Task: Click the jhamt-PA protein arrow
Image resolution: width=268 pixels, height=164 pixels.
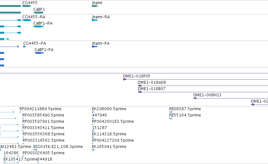Action: [95, 47]
